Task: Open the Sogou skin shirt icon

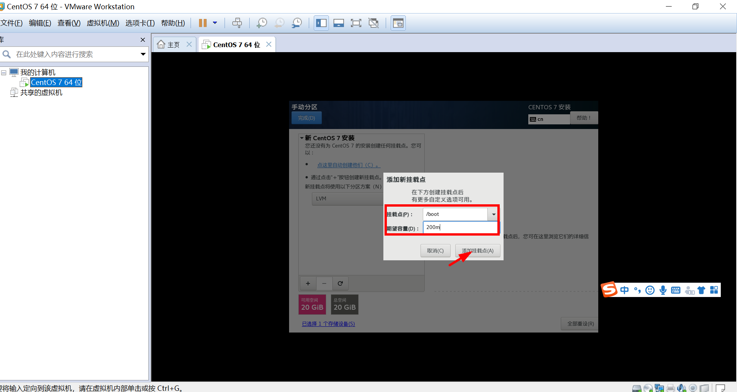Action: click(x=701, y=290)
